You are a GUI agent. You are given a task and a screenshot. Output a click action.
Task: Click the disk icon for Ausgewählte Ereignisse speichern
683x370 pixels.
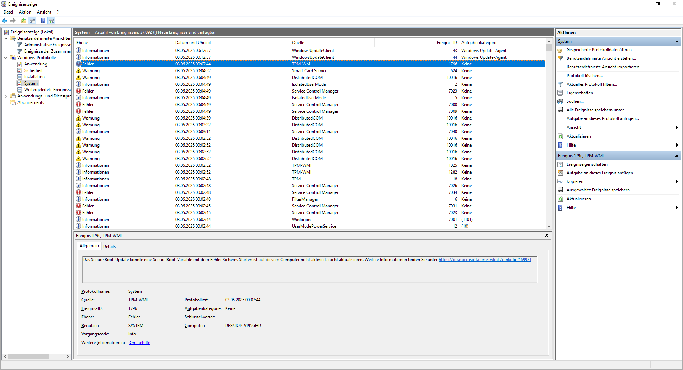(x=560, y=190)
